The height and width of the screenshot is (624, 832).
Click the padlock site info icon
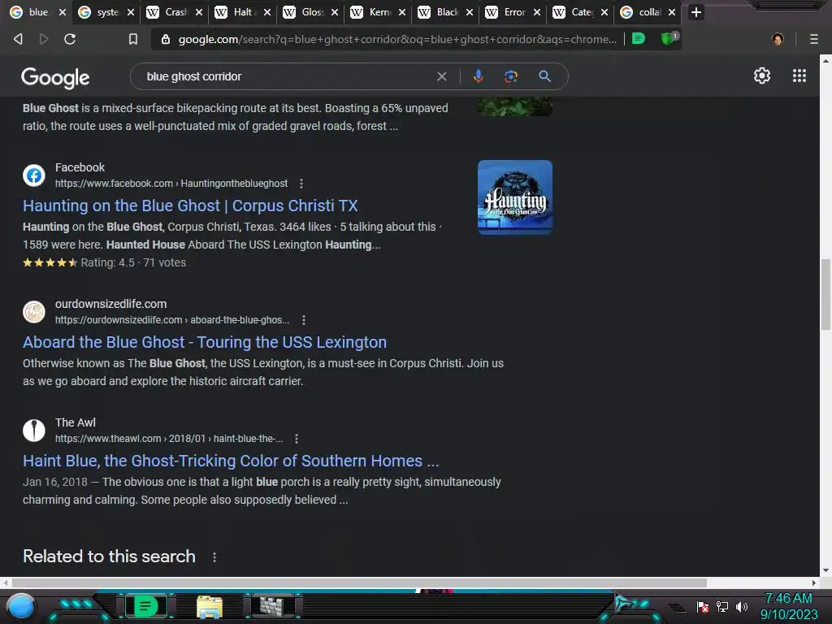click(166, 39)
